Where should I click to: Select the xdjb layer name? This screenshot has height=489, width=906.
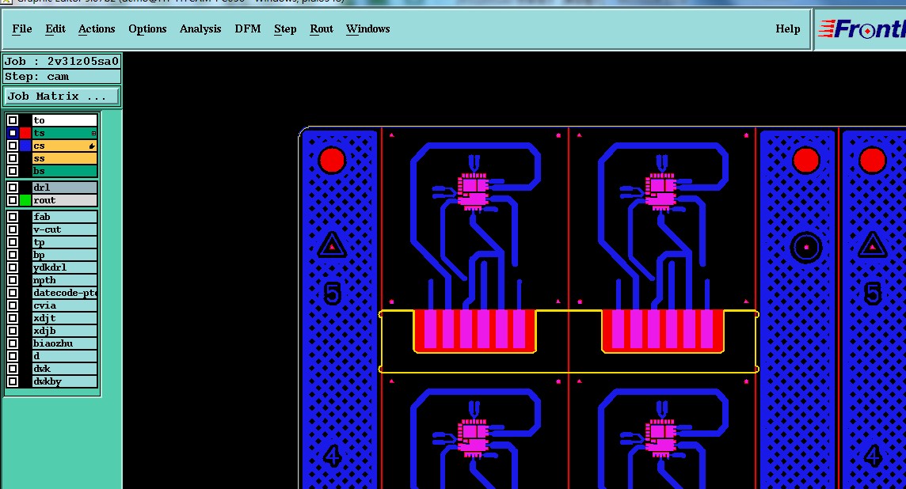(65, 332)
